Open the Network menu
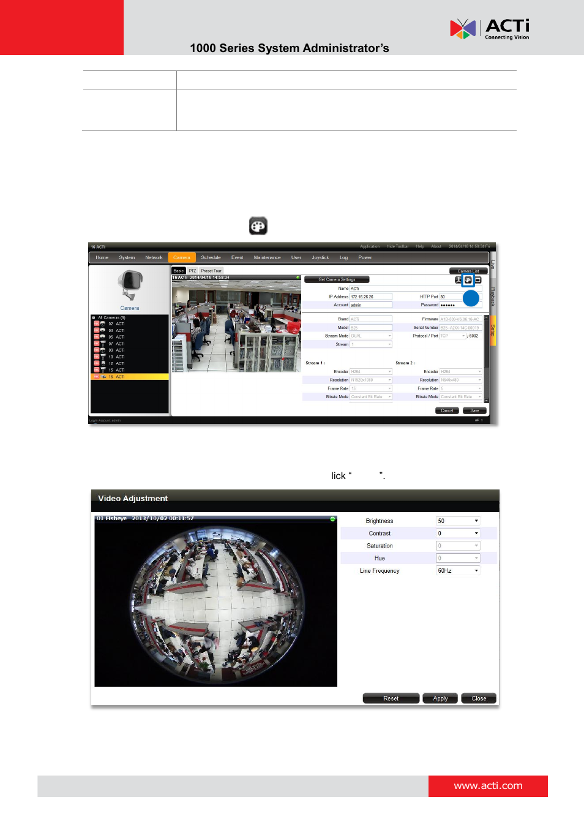584x827 pixels. [154, 258]
